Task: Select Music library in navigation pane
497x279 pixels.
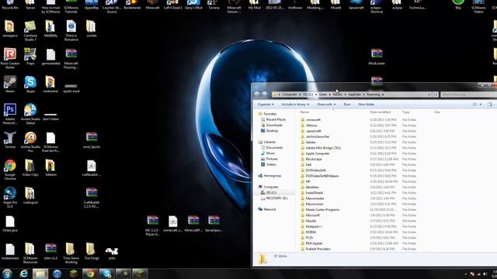Action: (268, 153)
